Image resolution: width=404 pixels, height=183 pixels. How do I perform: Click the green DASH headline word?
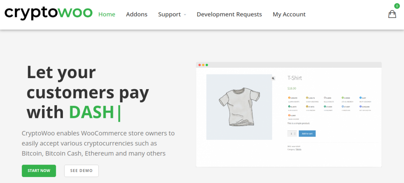coord(92,112)
